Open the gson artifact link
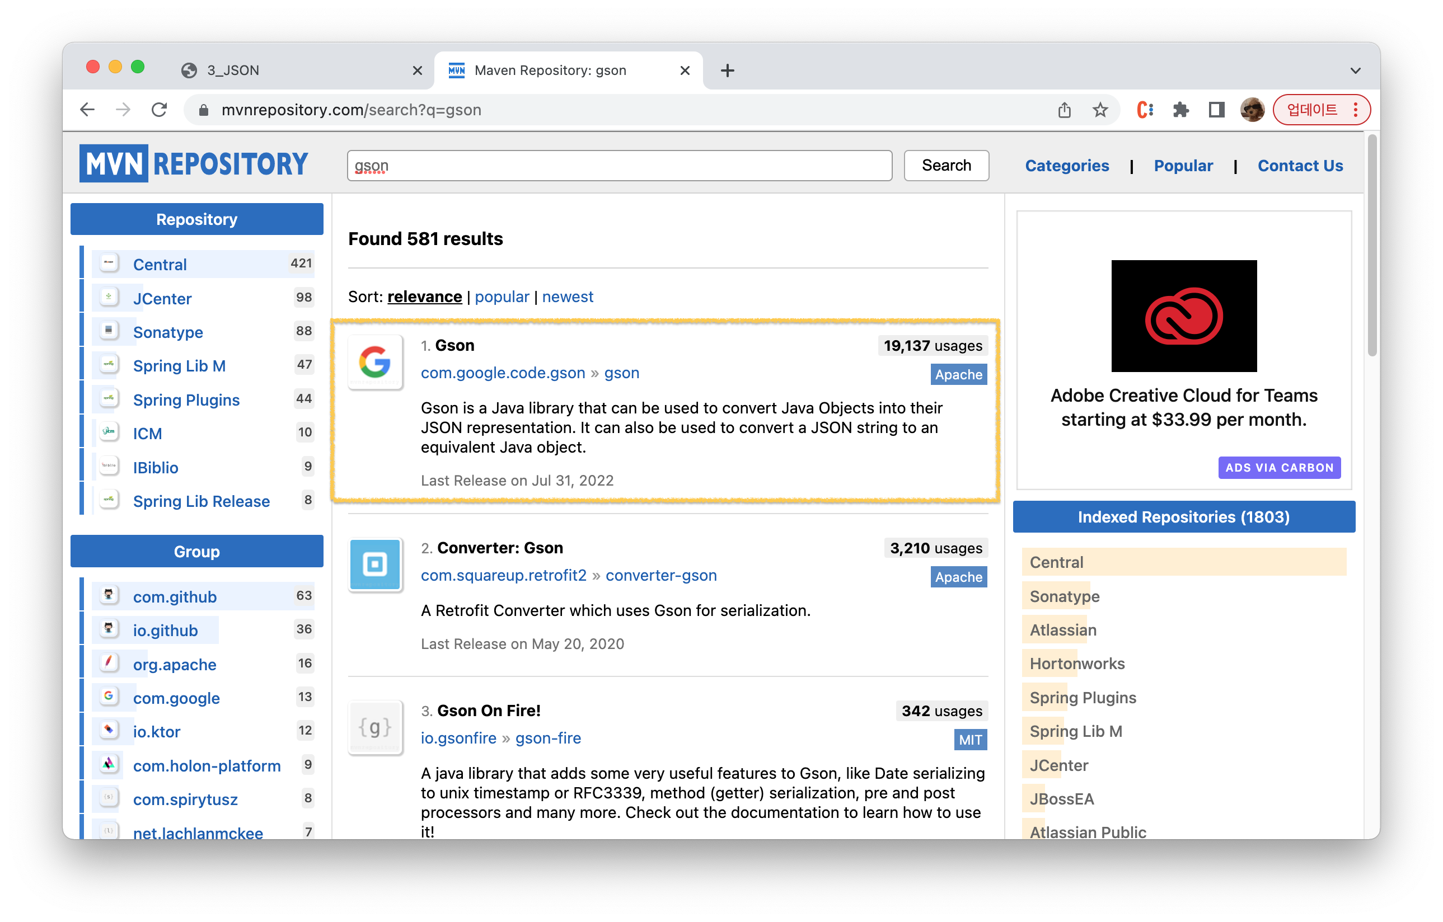The image size is (1443, 922). tap(621, 373)
